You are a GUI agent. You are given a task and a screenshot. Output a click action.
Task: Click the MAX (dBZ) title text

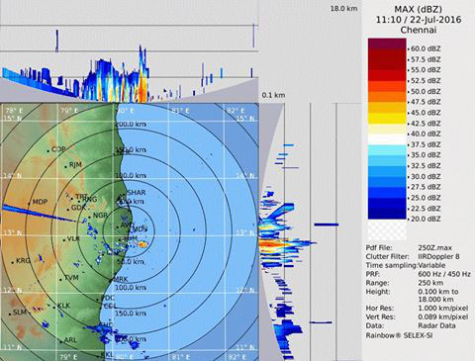(x=419, y=9)
